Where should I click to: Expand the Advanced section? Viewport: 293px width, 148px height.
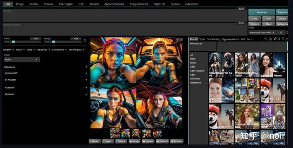(x=43, y=50)
